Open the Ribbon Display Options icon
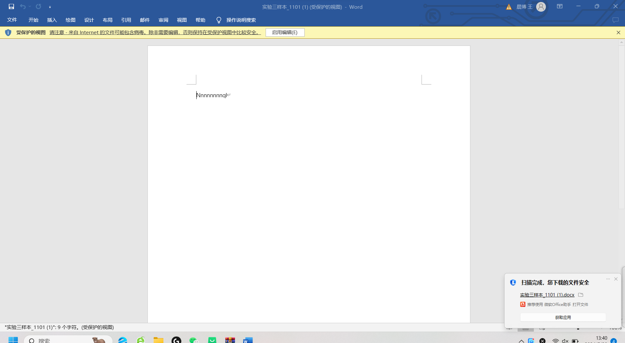The width and height of the screenshot is (625, 343). (x=560, y=7)
